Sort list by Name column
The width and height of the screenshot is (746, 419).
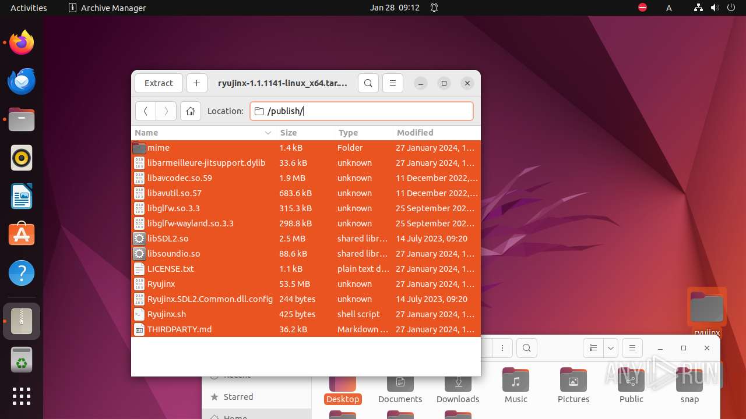pyautogui.click(x=203, y=133)
